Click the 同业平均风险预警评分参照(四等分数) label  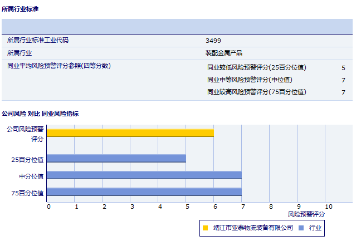point(59,66)
